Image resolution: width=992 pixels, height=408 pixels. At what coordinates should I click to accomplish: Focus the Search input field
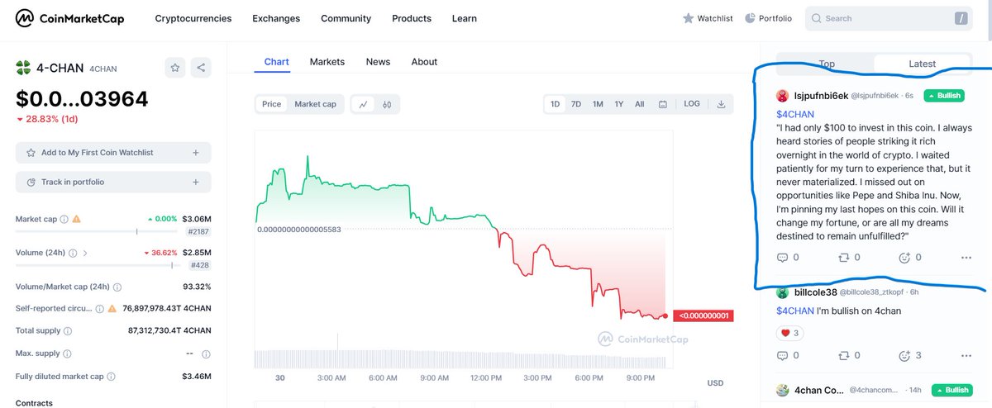[889, 18]
